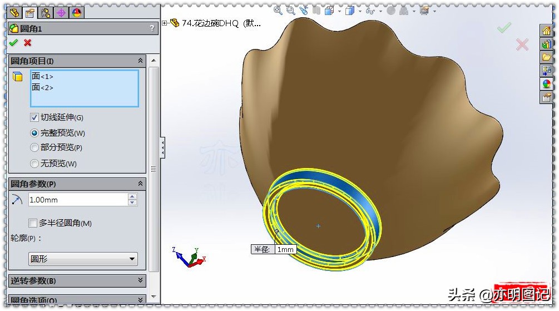Collapse the 圆角项目 section
Viewport: 559px width, 311px height.
pos(141,61)
